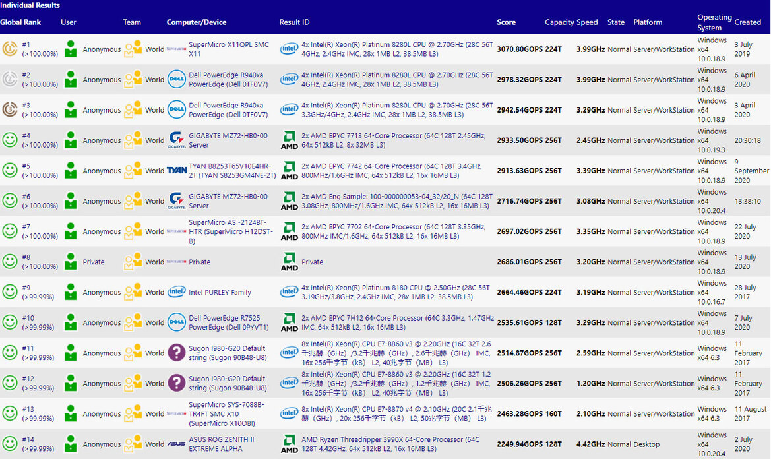
Task: Click the Intel CPU logo in rank #1 row
Action: click(x=289, y=49)
